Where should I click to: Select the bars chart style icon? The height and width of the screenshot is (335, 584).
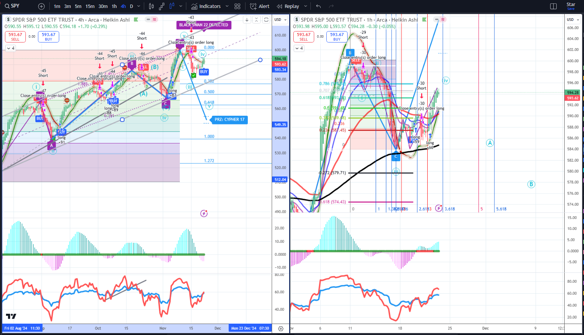pyautogui.click(x=151, y=6)
